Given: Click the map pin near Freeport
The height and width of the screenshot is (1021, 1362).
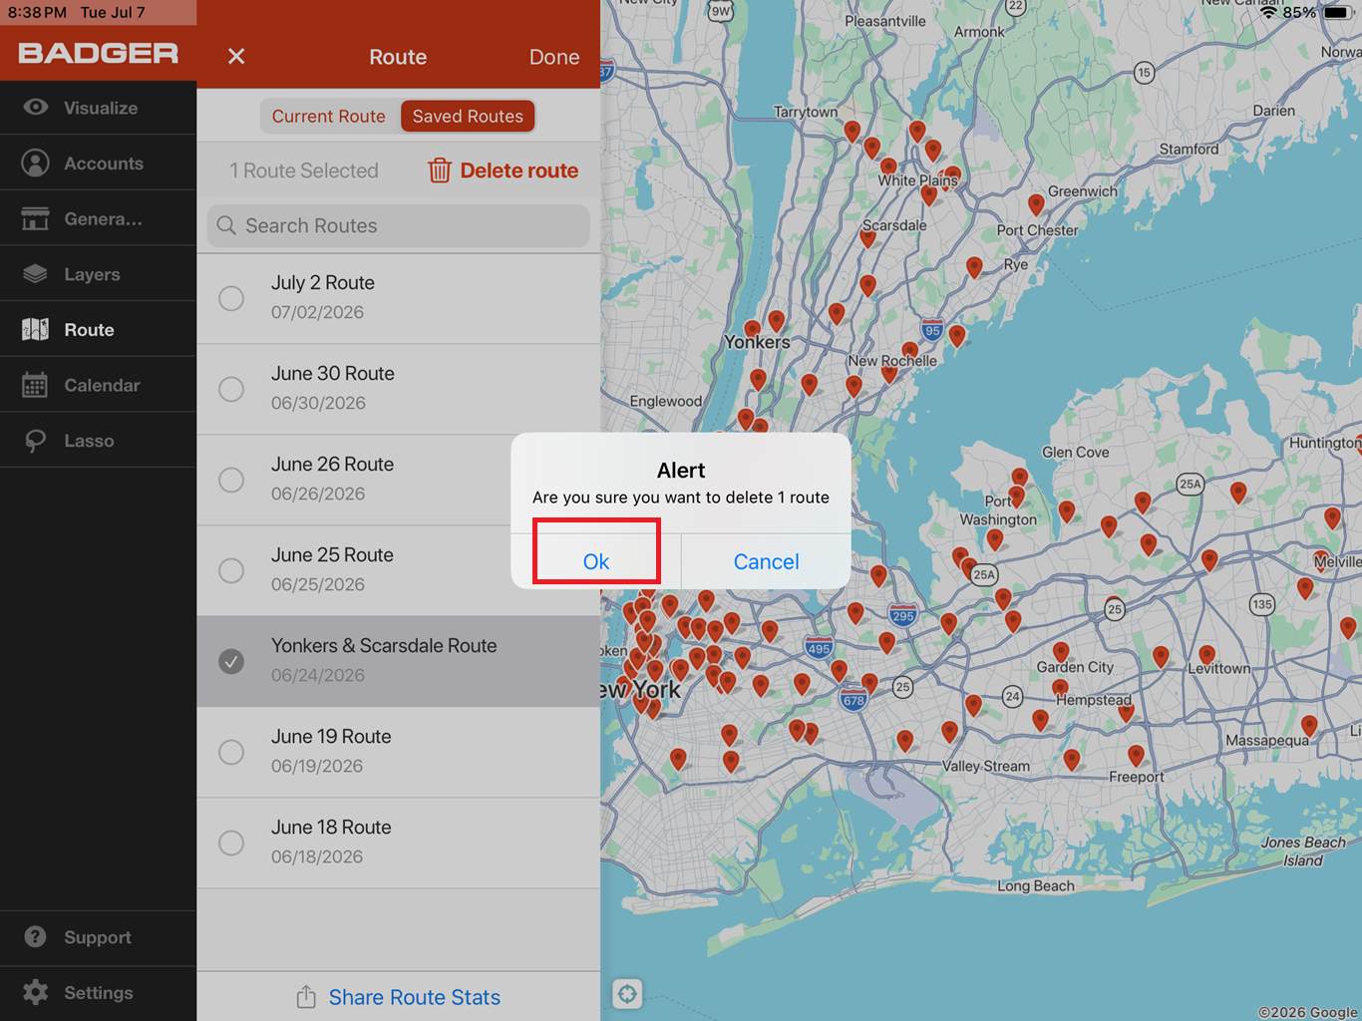Looking at the screenshot, I should (1136, 756).
